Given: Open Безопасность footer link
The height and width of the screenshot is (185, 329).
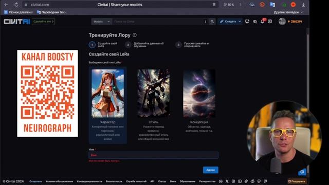Looking at the screenshot, I should 114,181.
